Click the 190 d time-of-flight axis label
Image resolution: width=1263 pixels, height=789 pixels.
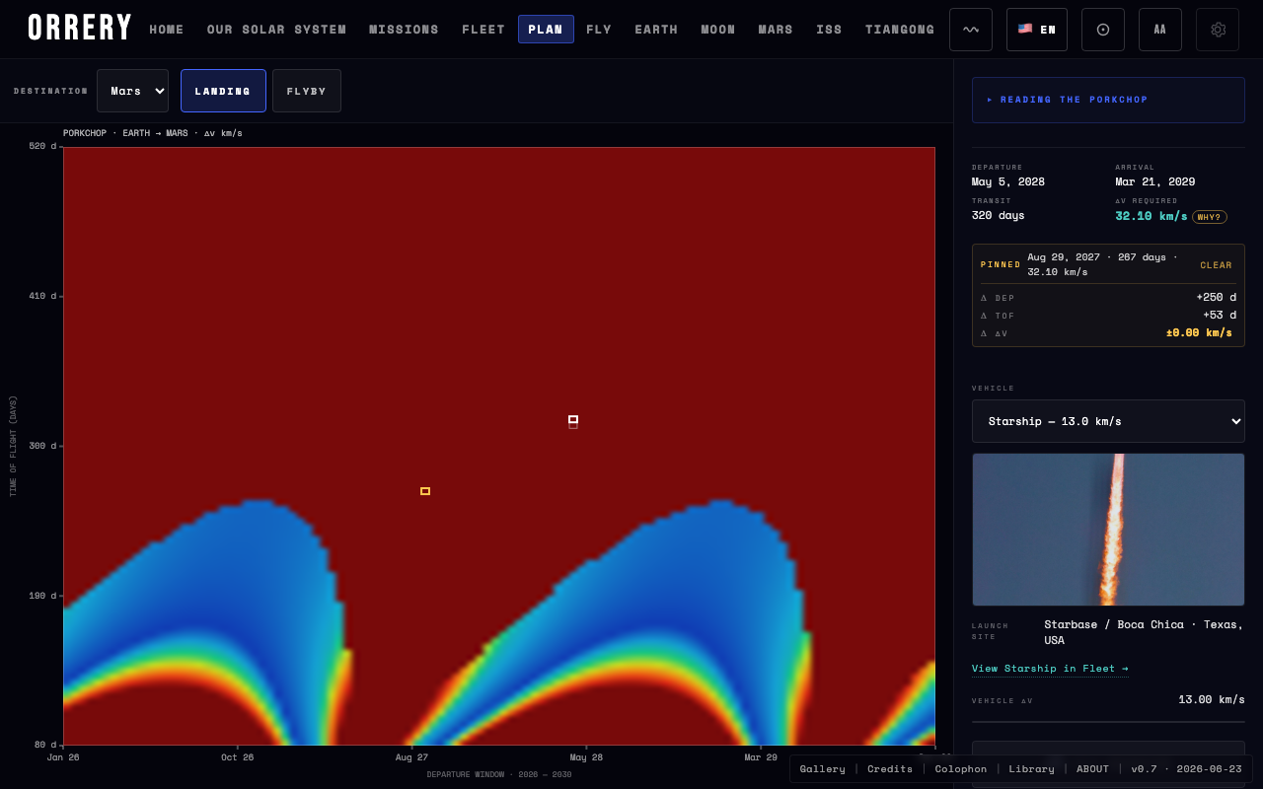pos(42,596)
